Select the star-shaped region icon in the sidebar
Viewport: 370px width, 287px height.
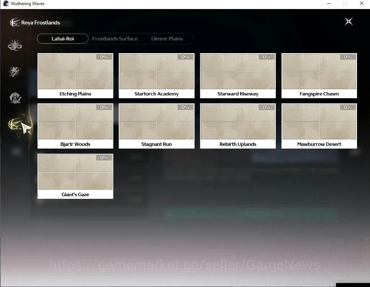[x=15, y=71]
